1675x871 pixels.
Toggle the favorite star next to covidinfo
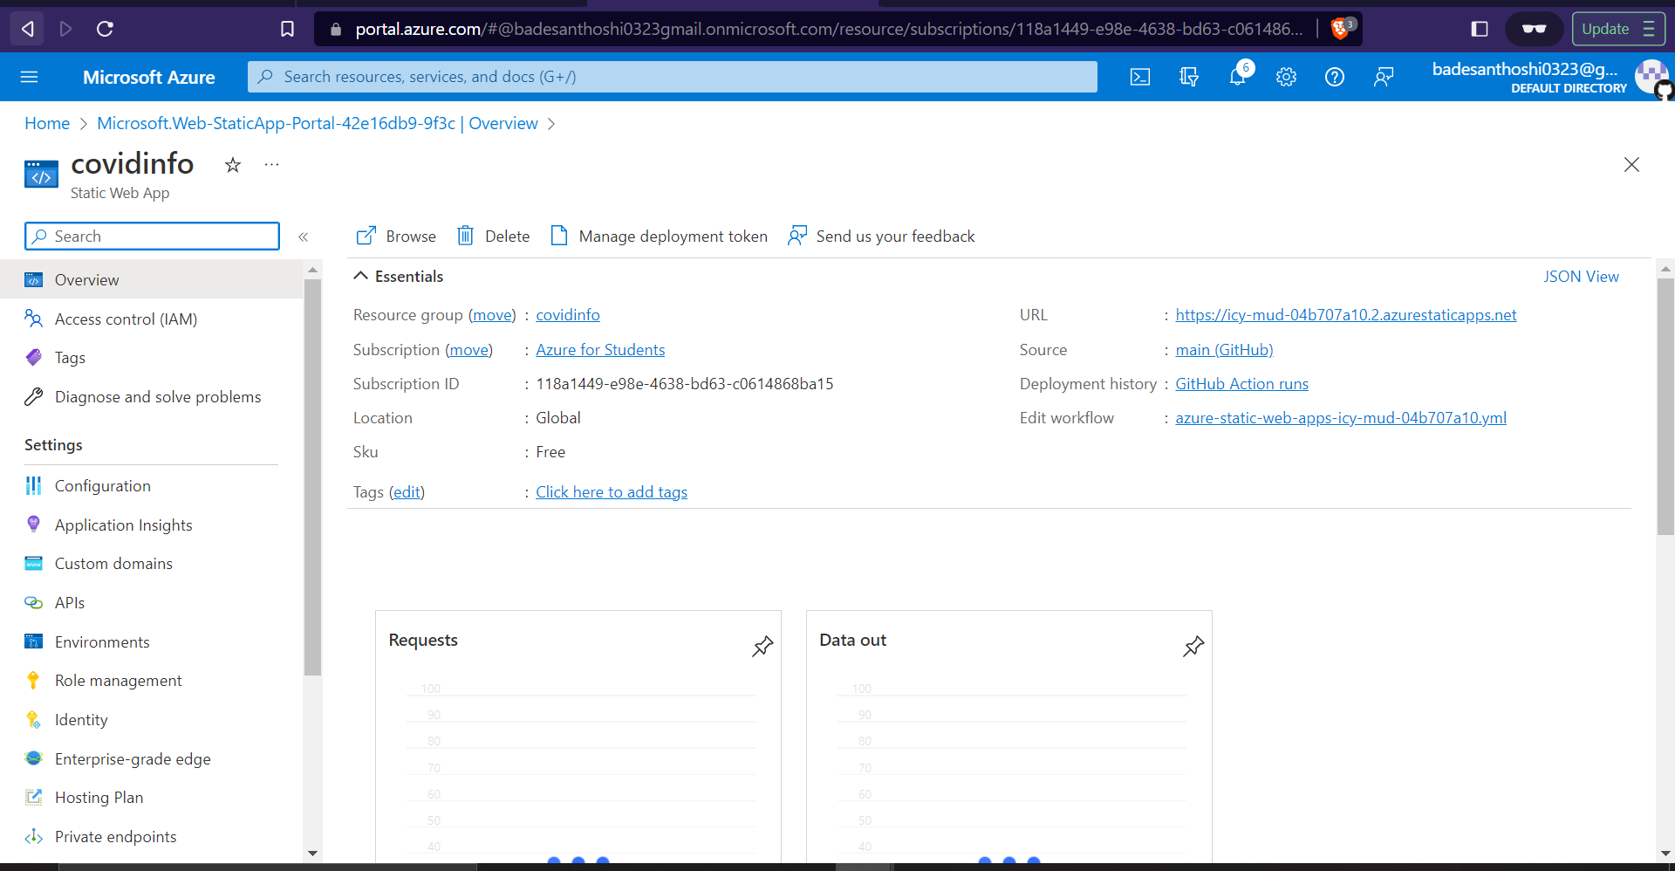click(x=231, y=165)
